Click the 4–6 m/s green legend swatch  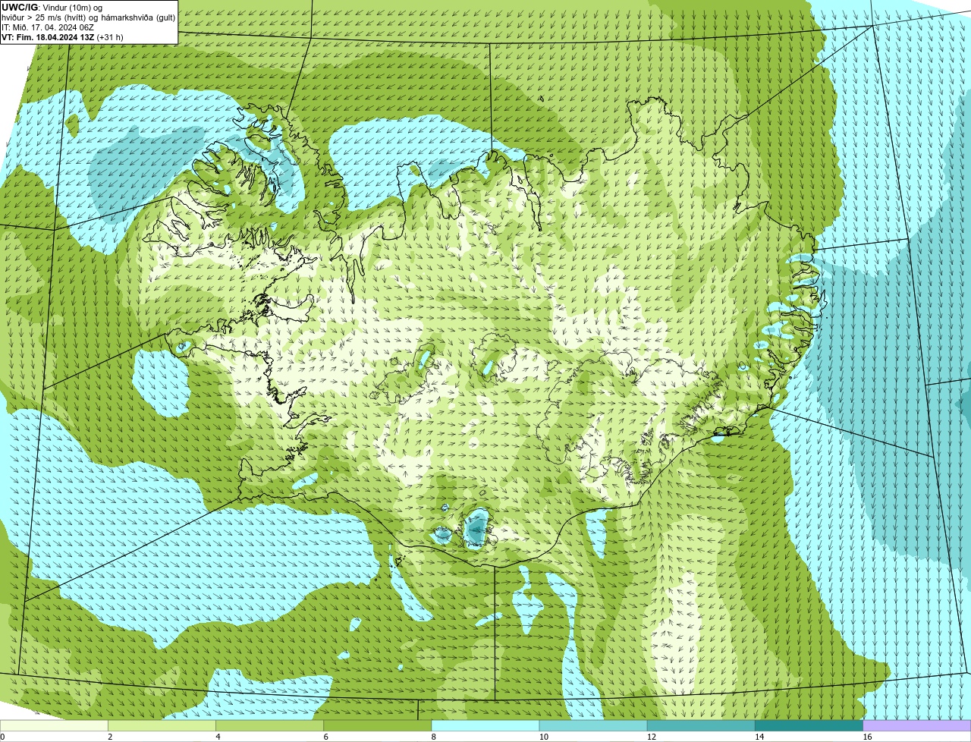pos(269,725)
